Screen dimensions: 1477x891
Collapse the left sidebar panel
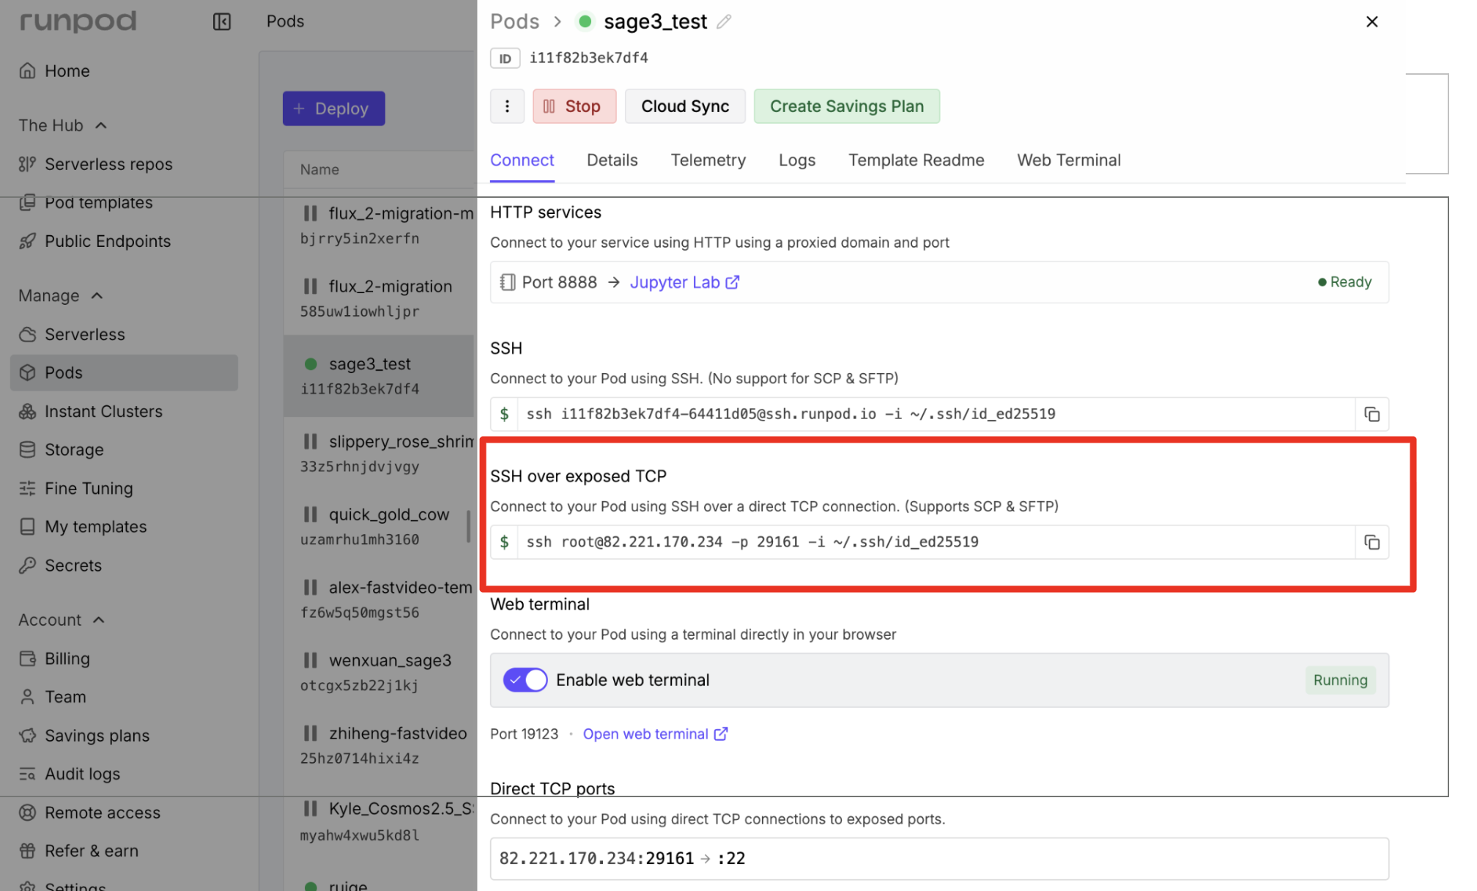pos(221,22)
